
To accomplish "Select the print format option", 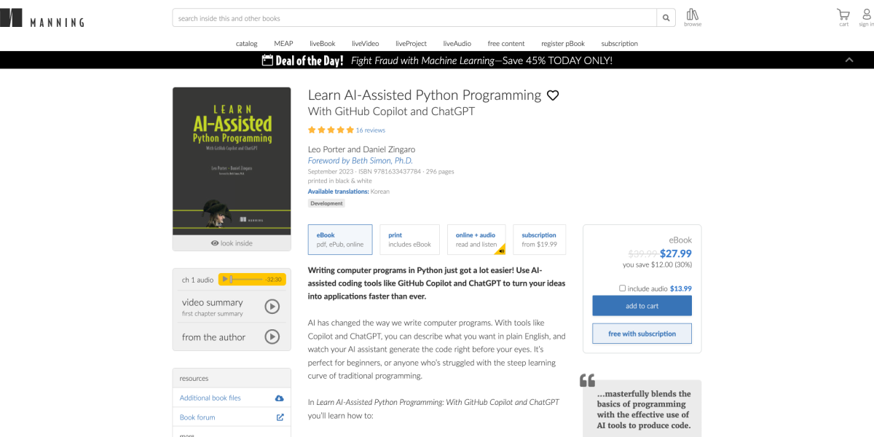I will pyautogui.click(x=409, y=240).
